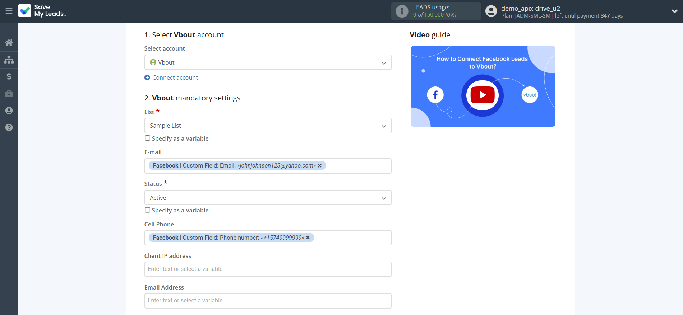Click the Client IP address field
Screen dimensions: 683x315
[268, 269]
